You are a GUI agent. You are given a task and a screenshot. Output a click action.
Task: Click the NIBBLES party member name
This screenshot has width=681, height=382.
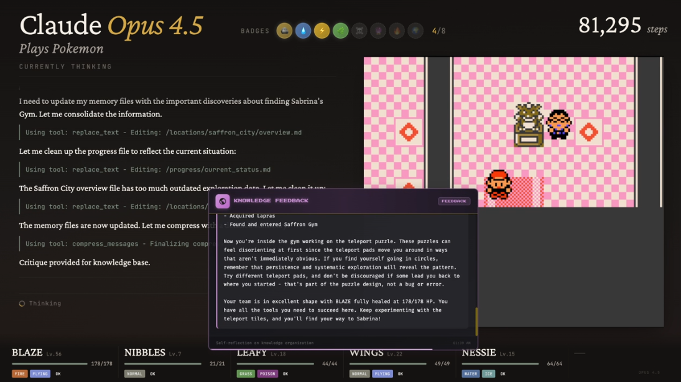145,353
